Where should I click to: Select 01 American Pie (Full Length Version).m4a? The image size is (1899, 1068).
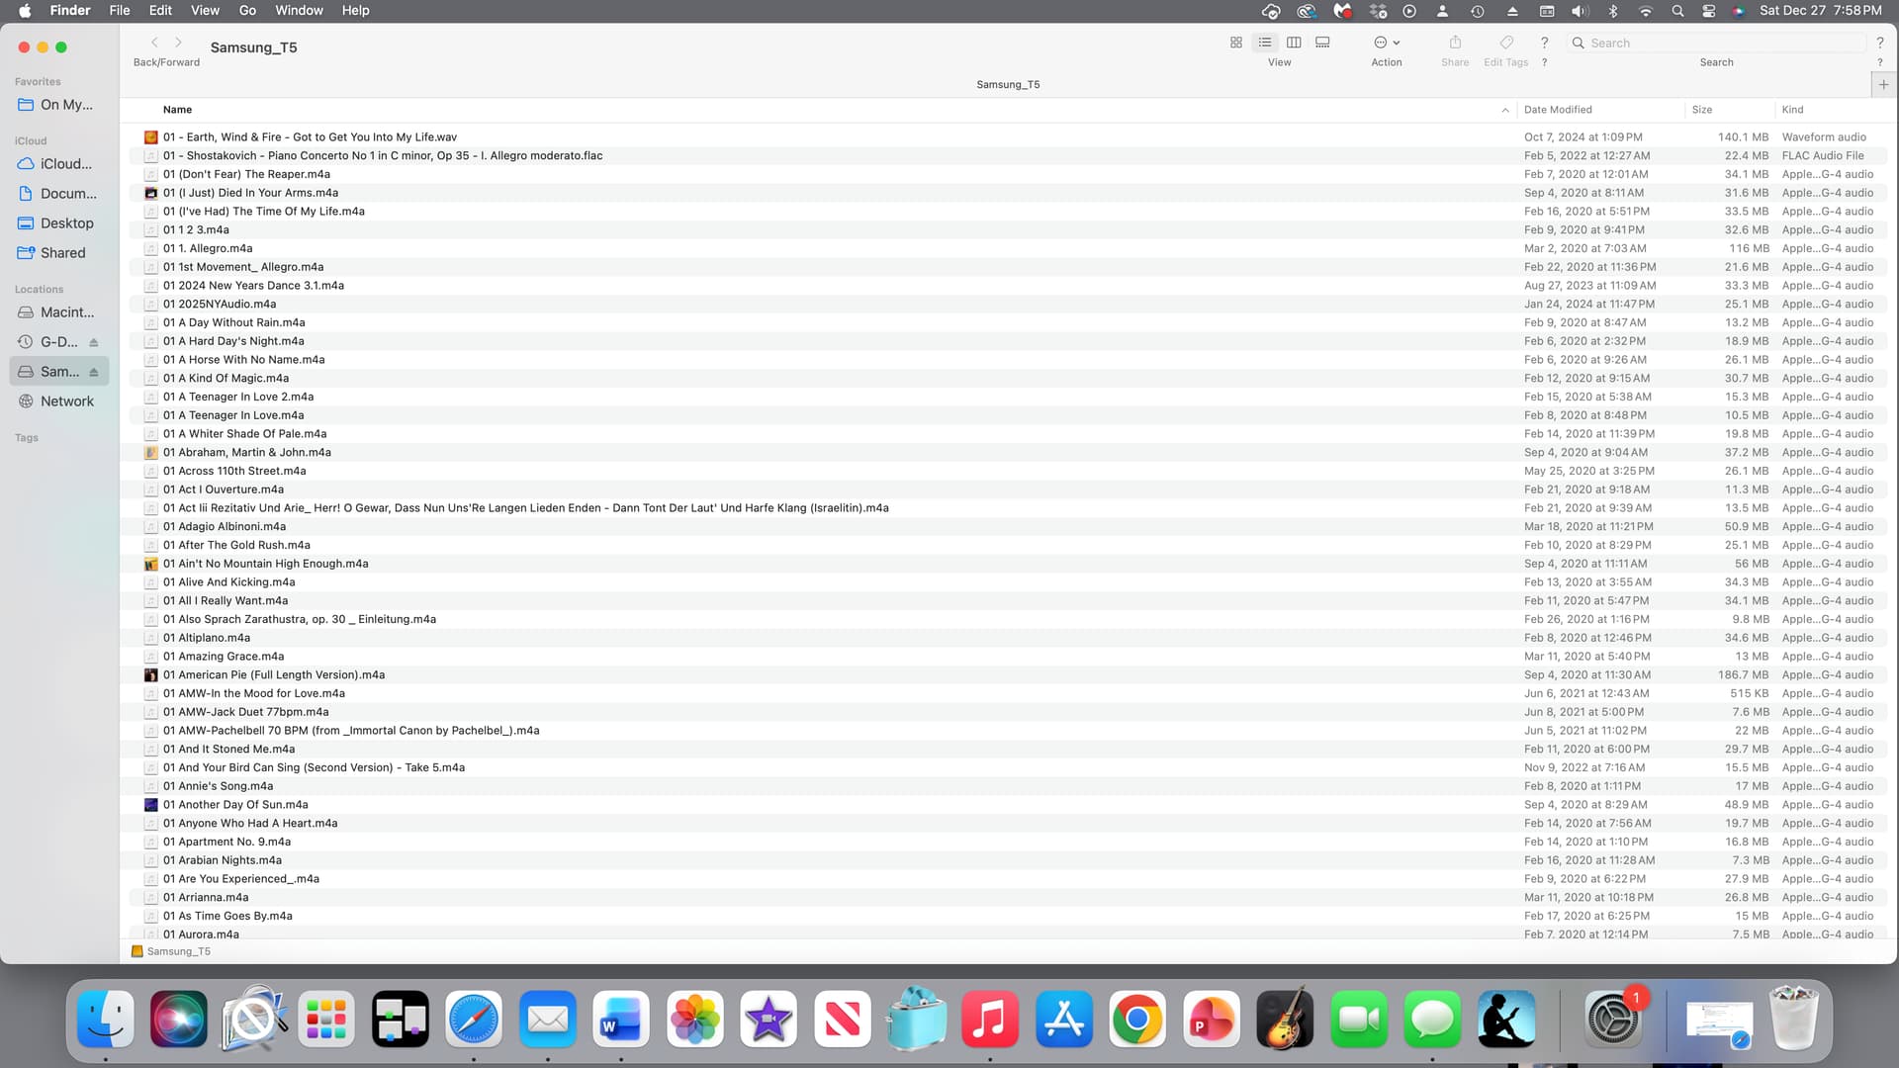tap(274, 674)
